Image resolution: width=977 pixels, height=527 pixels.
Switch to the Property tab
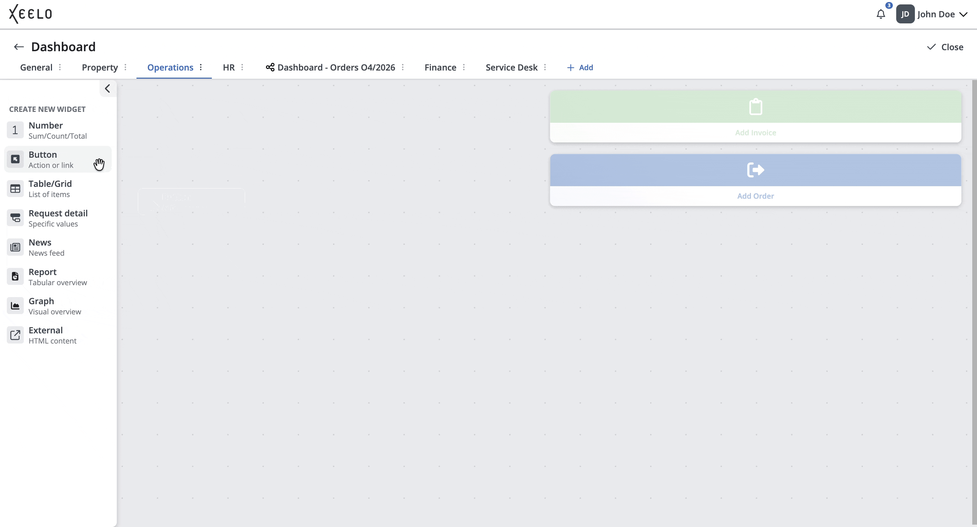(x=100, y=67)
